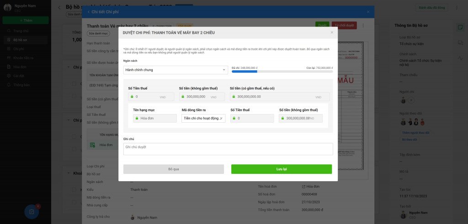Go back from Chi tiết Chi phí

88,12
